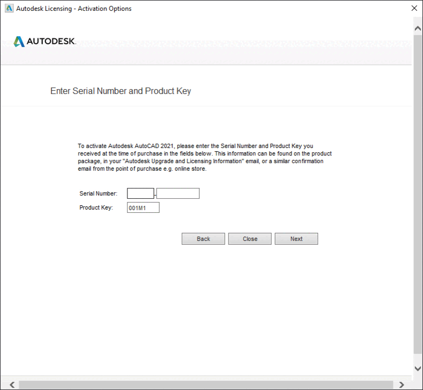Viewport: 423px width, 390px height.
Task: Click the 'To activate Autodesk AutoCAD 2021' paragraph
Action: [x=205, y=158]
